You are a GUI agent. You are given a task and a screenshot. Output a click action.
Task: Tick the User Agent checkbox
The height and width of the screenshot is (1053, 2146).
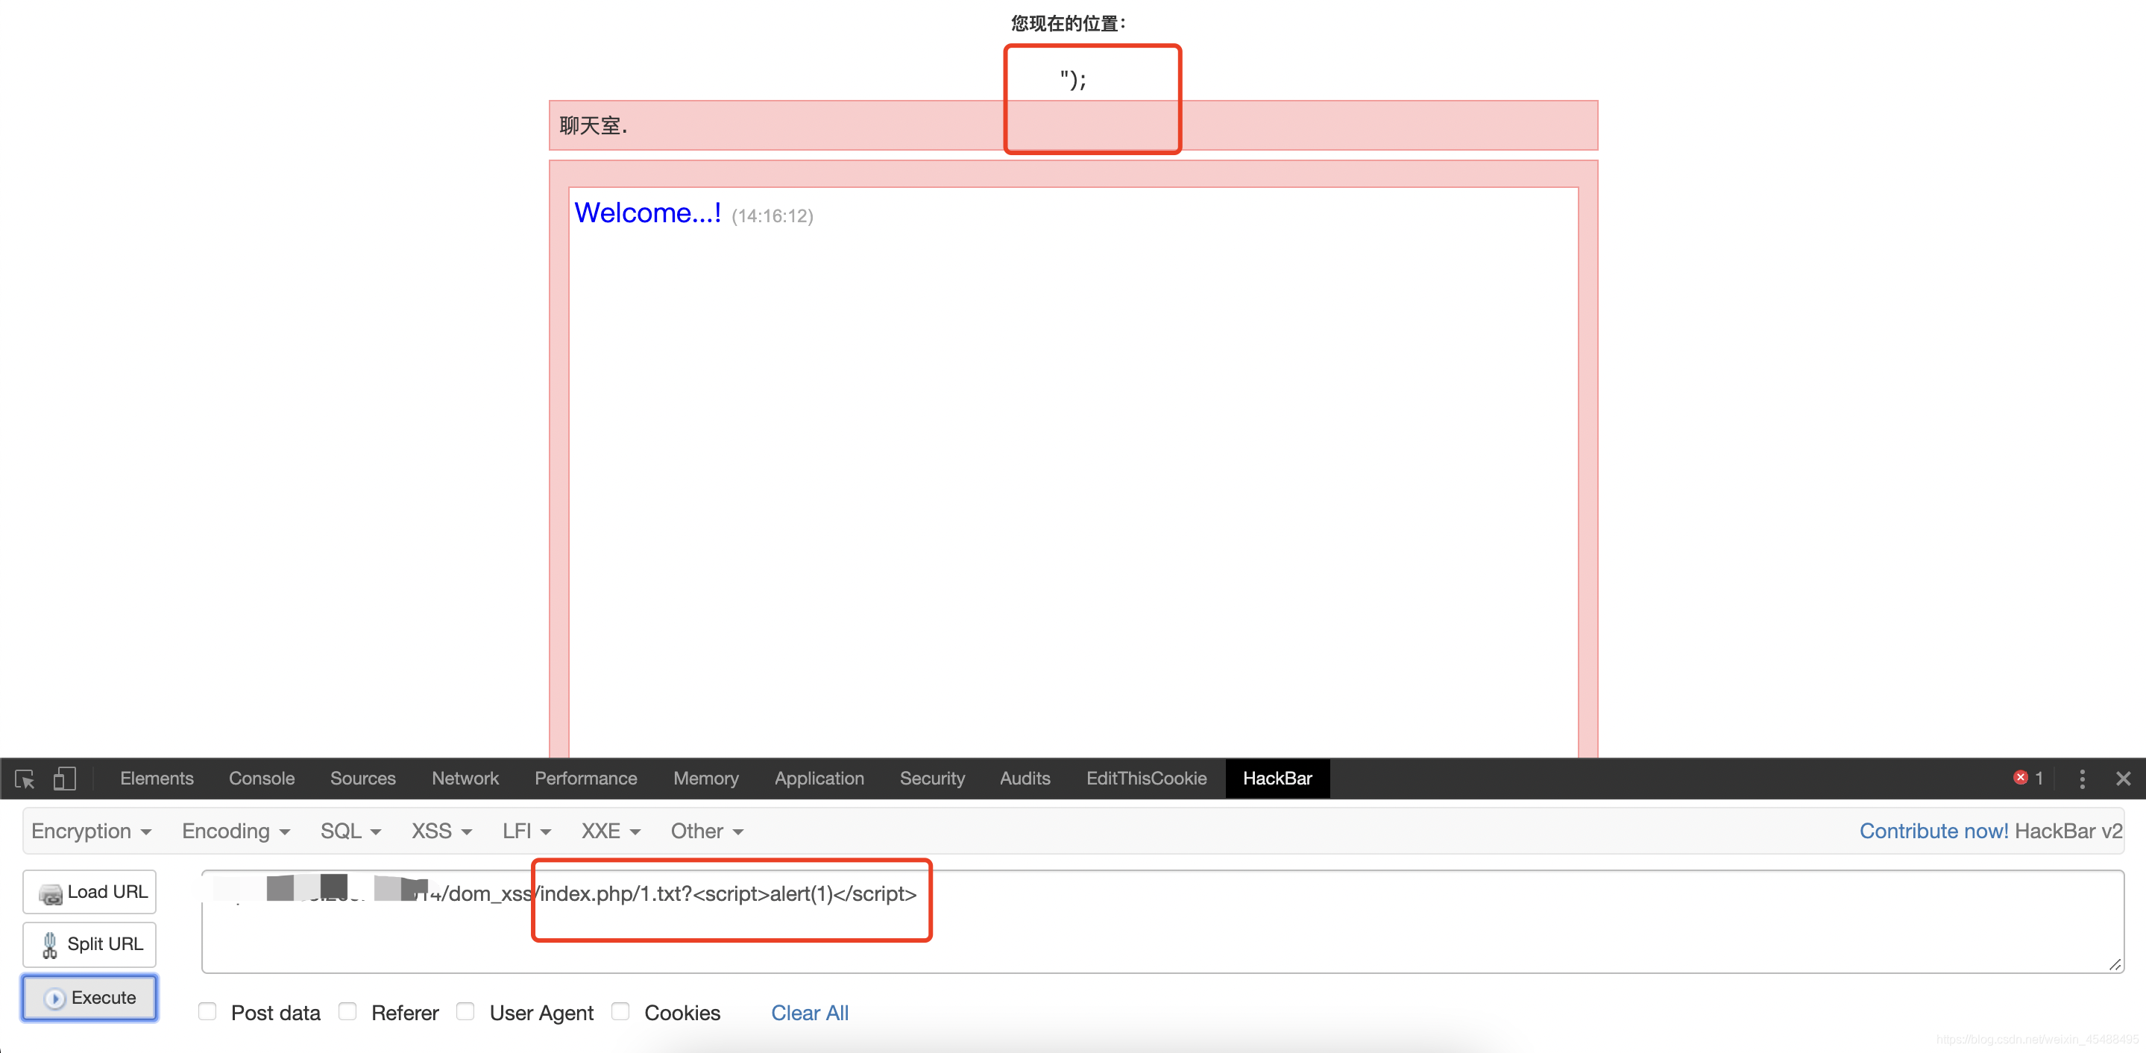pos(466,1011)
